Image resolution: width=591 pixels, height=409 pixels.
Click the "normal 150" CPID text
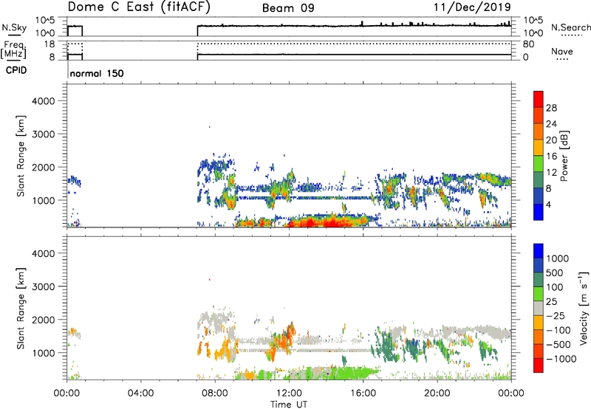click(97, 73)
